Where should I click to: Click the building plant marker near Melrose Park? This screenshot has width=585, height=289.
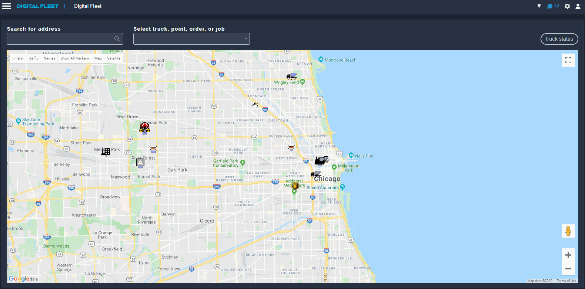(106, 152)
